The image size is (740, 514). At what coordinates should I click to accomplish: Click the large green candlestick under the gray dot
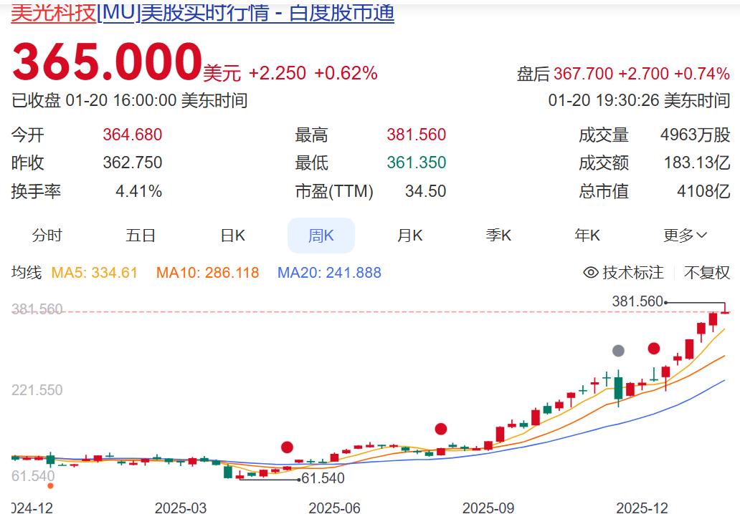click(618, 388)
